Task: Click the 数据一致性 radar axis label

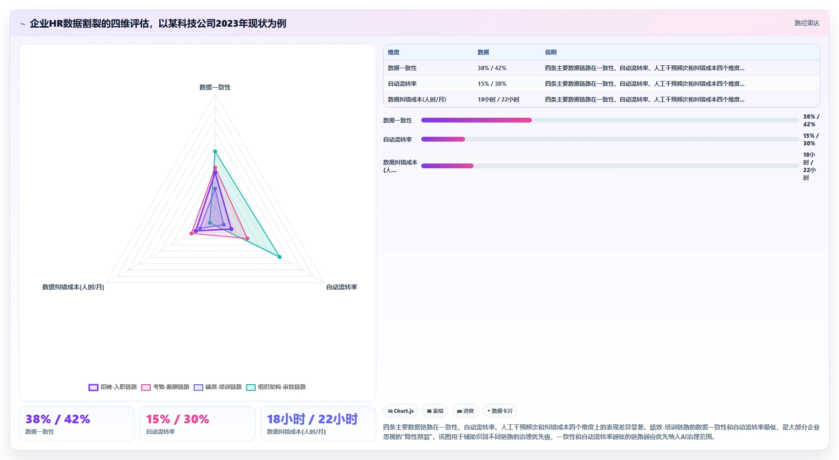Action: [x=215, y=87]
